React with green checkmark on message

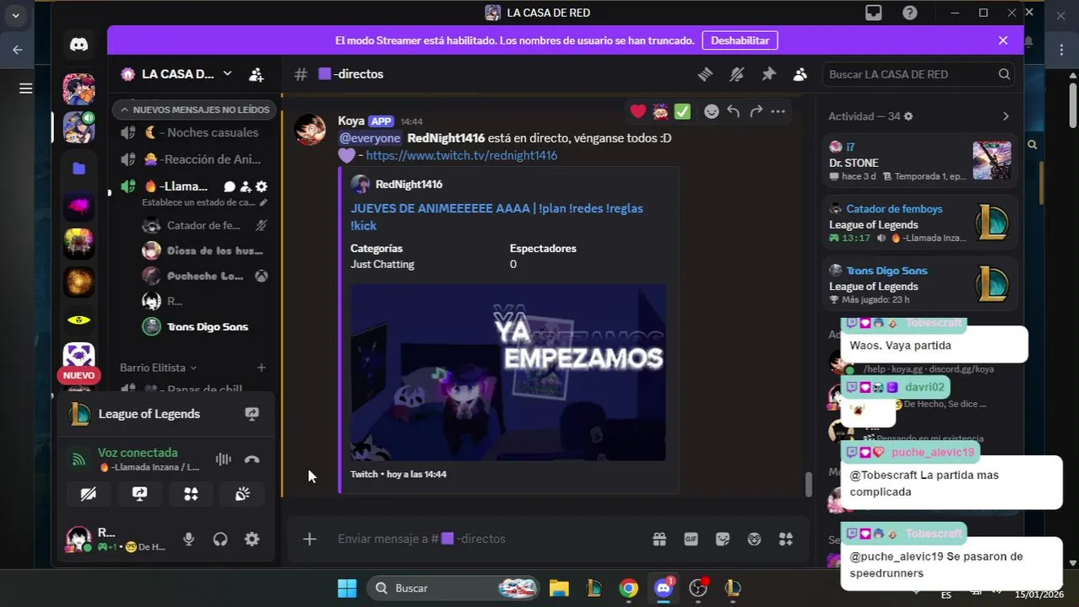tap(682, 111)
